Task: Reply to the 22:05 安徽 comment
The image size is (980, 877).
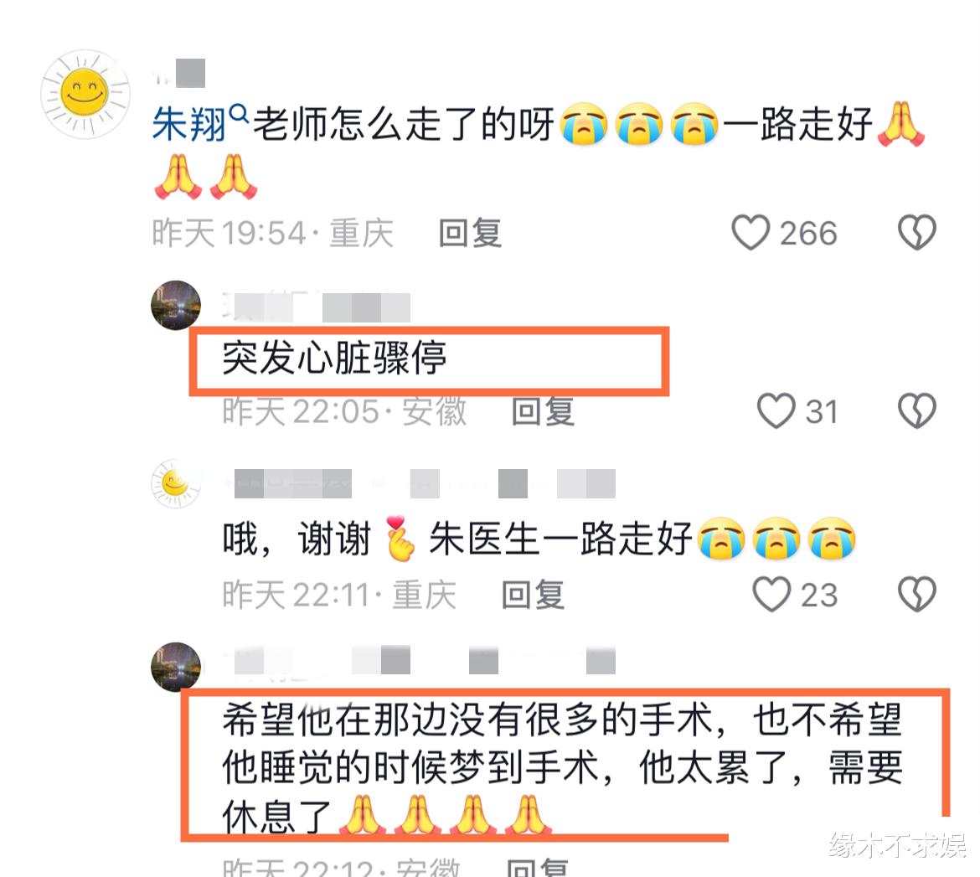Action: tap(543, 411)
